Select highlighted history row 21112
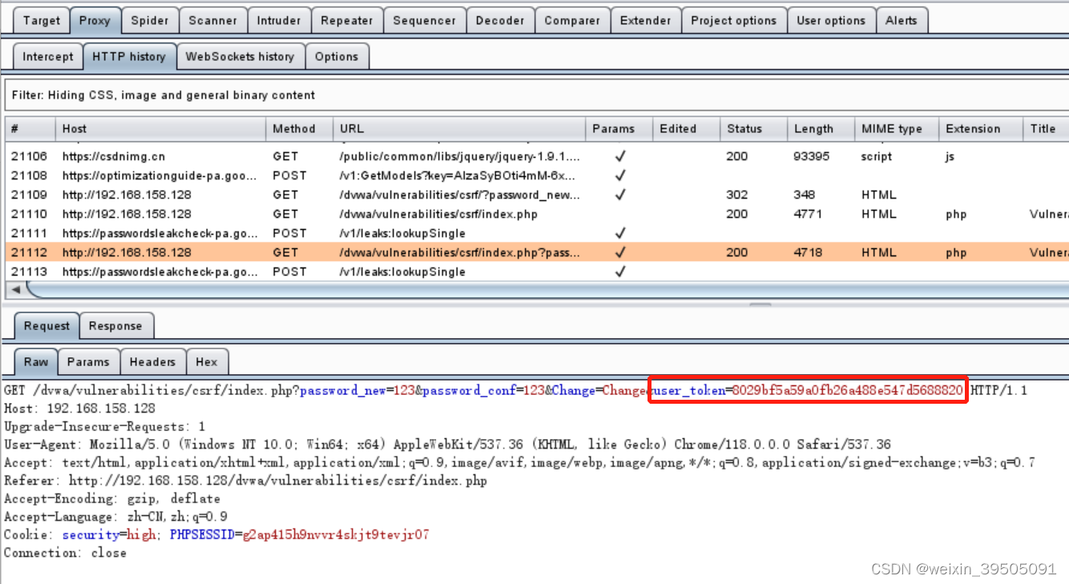Screen dimensions: 1069x584 tap(536, 252)
